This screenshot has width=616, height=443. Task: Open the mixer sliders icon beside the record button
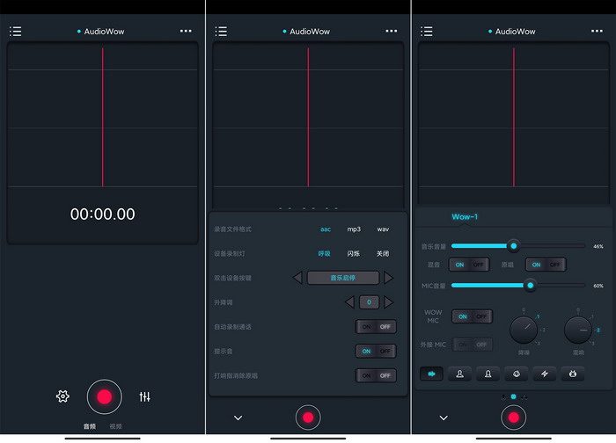[x=145, y=396]
